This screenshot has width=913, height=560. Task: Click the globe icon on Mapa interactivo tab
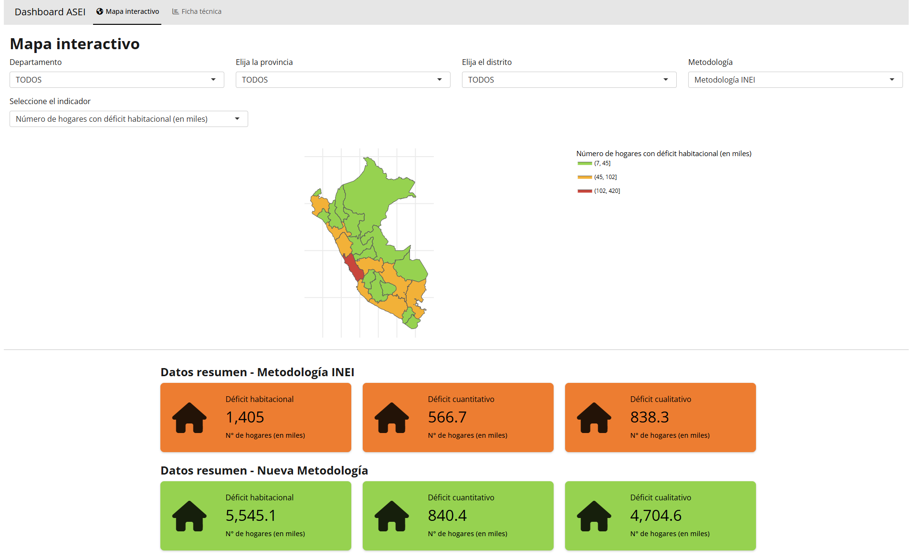pyautogui.click(x=99, y=11)
